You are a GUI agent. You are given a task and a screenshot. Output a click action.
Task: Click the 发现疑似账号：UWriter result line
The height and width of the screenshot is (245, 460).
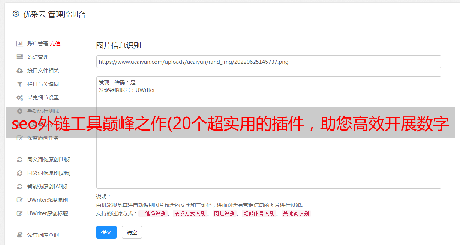click(127, 90)
